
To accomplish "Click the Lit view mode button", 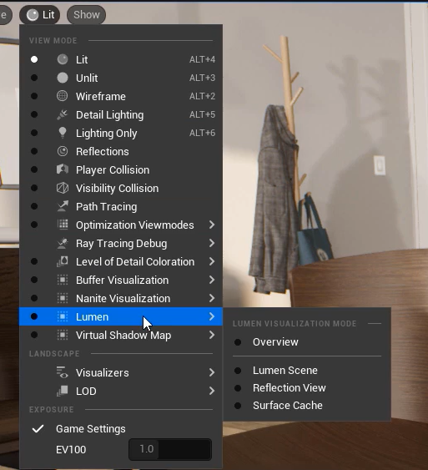I will pos(40,15).
